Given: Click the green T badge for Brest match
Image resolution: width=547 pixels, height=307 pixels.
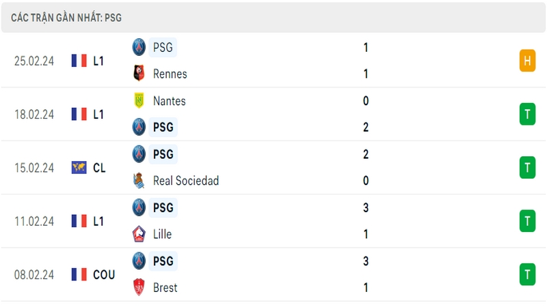Looking at the screenshot, I should coord(527,274).
